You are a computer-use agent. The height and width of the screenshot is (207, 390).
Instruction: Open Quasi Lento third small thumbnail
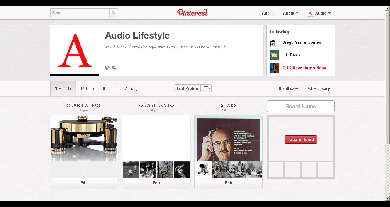(165, 169)
